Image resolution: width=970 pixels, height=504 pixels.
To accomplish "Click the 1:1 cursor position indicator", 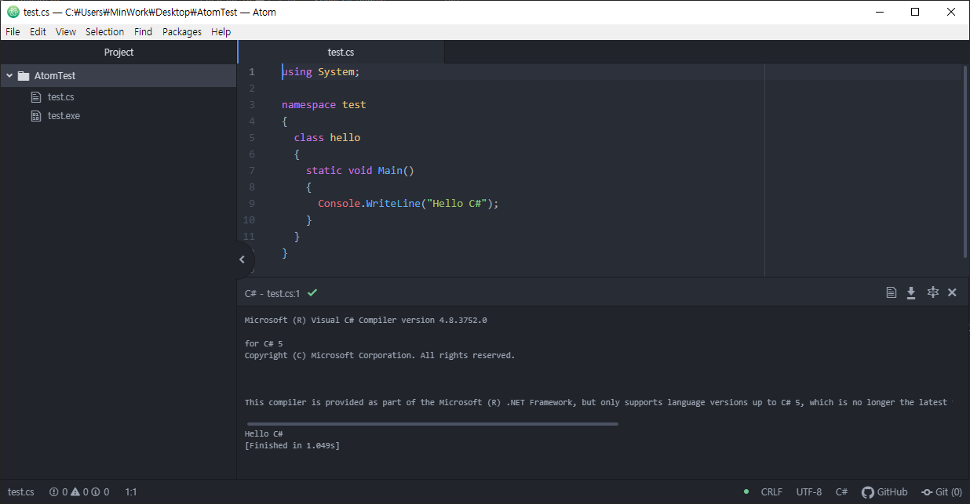I will click(131, 492).
